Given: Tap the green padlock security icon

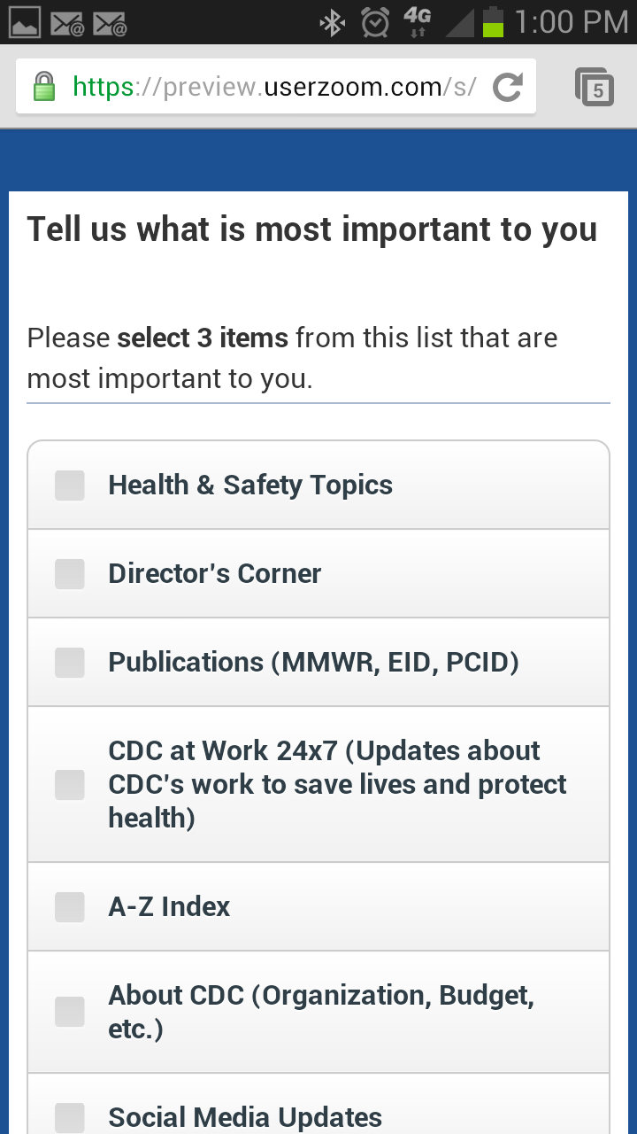Looking at the screenshot, I should point(43,87).
